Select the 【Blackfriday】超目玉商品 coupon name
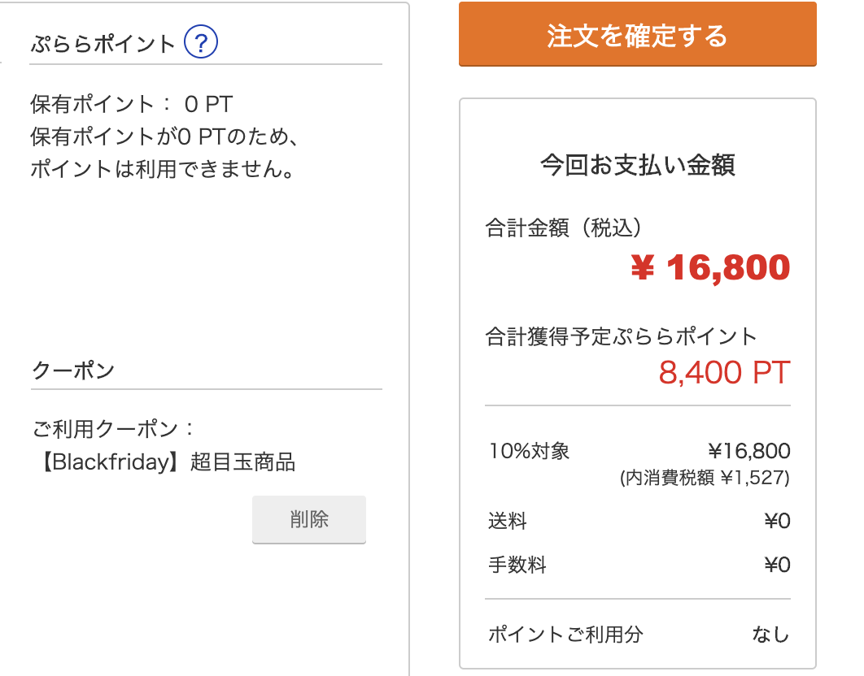Image resolution: width=864 pixels, height=676 pixels. click(x=165, y=461)
